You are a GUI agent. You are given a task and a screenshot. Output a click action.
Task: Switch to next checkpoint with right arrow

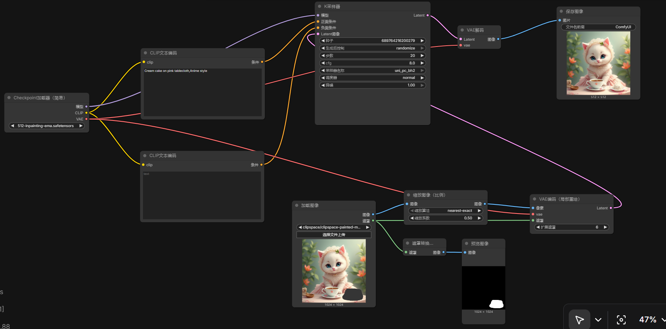(x=81, y=126)
